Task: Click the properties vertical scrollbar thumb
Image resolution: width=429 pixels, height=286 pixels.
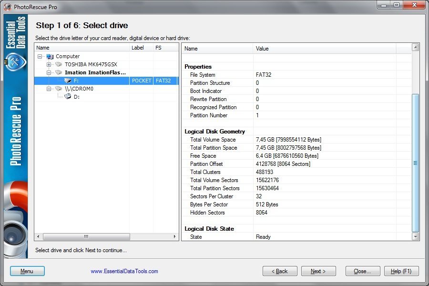Action: pyautogui.click(x=416, y=163)
